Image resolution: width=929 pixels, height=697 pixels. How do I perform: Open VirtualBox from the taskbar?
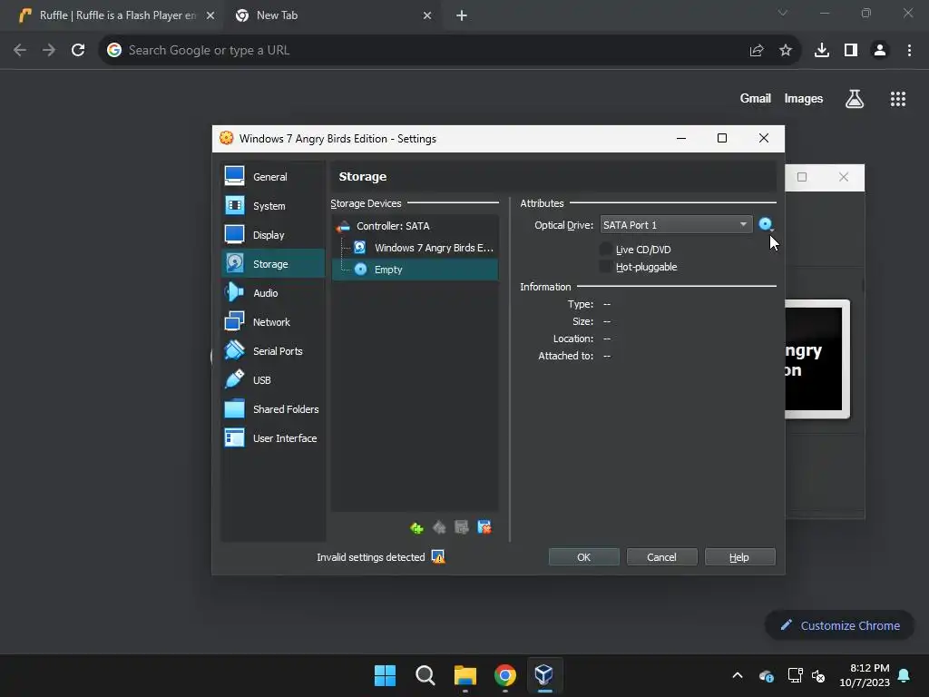point(544,675)
